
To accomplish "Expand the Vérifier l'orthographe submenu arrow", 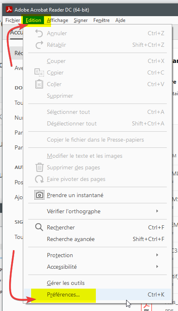I will point(157,211).
